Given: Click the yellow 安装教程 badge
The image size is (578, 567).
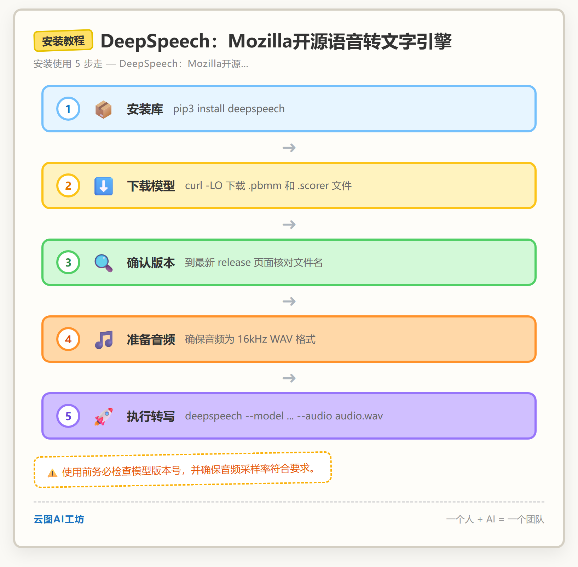Looking at the screenshot, I should pos(63,41).
